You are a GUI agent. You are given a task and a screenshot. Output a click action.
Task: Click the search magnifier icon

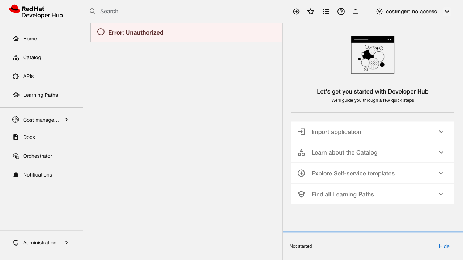point(93,12)
